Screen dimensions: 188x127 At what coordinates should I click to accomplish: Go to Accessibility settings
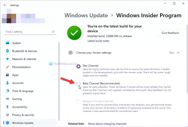pos(30,107)
